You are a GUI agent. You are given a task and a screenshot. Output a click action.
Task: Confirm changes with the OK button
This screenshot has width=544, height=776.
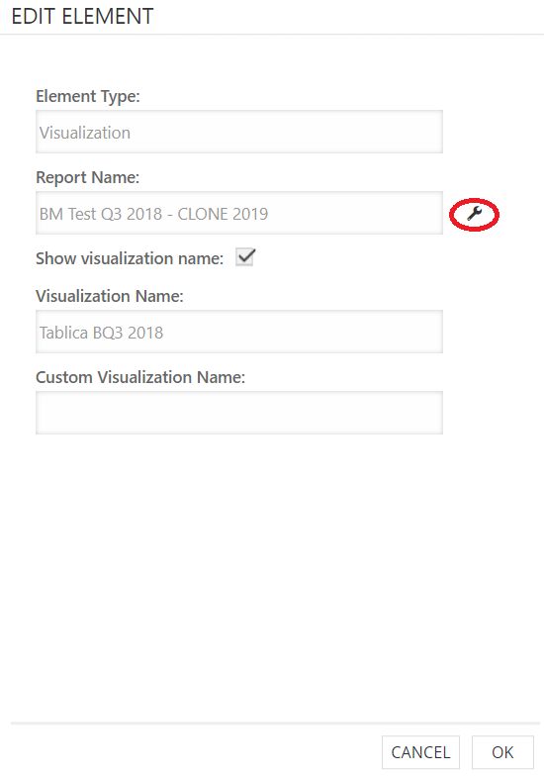click(502, 752)
